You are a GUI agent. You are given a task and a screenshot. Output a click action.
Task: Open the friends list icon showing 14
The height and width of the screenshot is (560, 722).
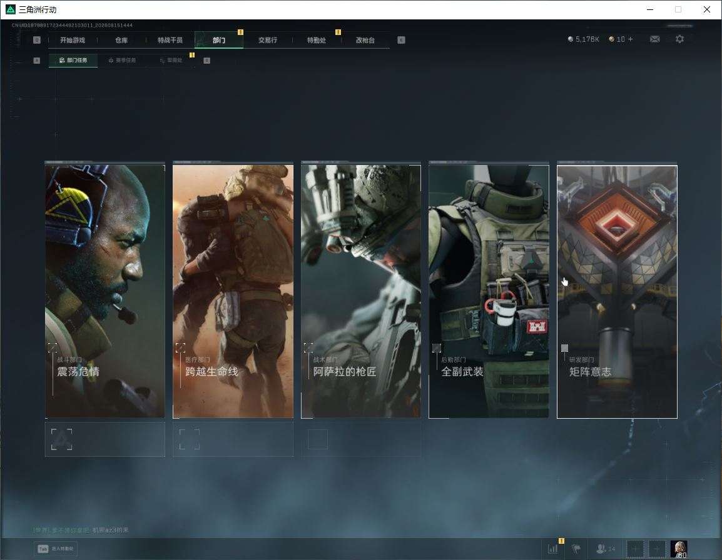(606, 549)
